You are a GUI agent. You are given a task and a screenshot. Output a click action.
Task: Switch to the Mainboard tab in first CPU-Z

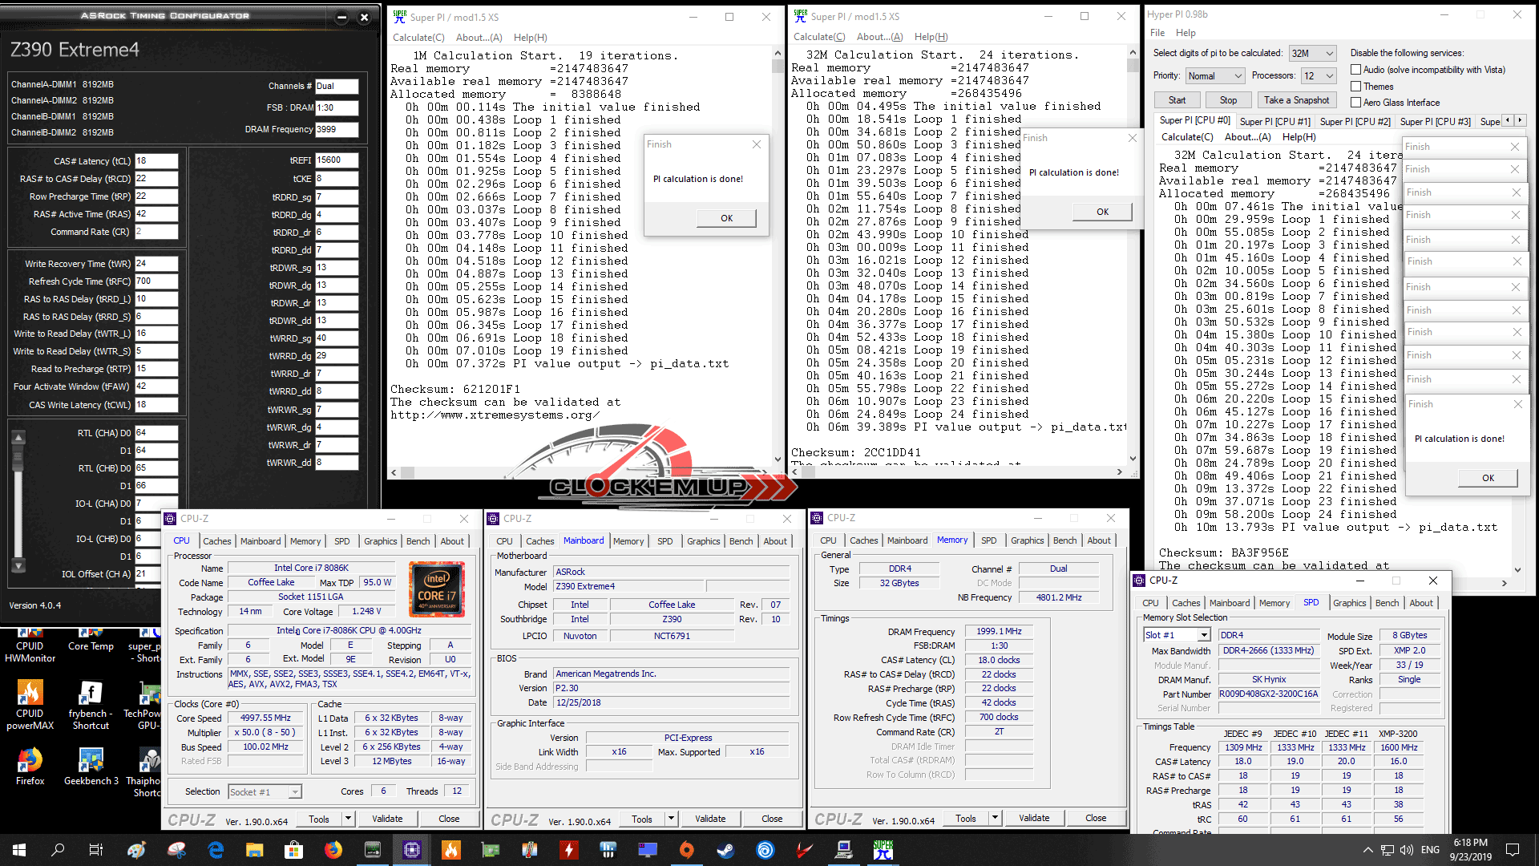coord(261,541)
